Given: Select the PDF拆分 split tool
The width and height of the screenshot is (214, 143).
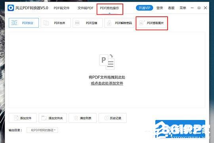Looking at the screenshot, I should coord(24,23).
